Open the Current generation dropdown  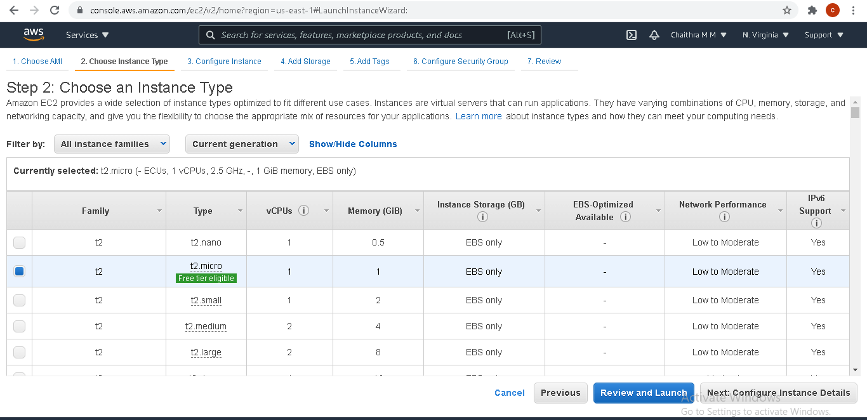[242, 144]
